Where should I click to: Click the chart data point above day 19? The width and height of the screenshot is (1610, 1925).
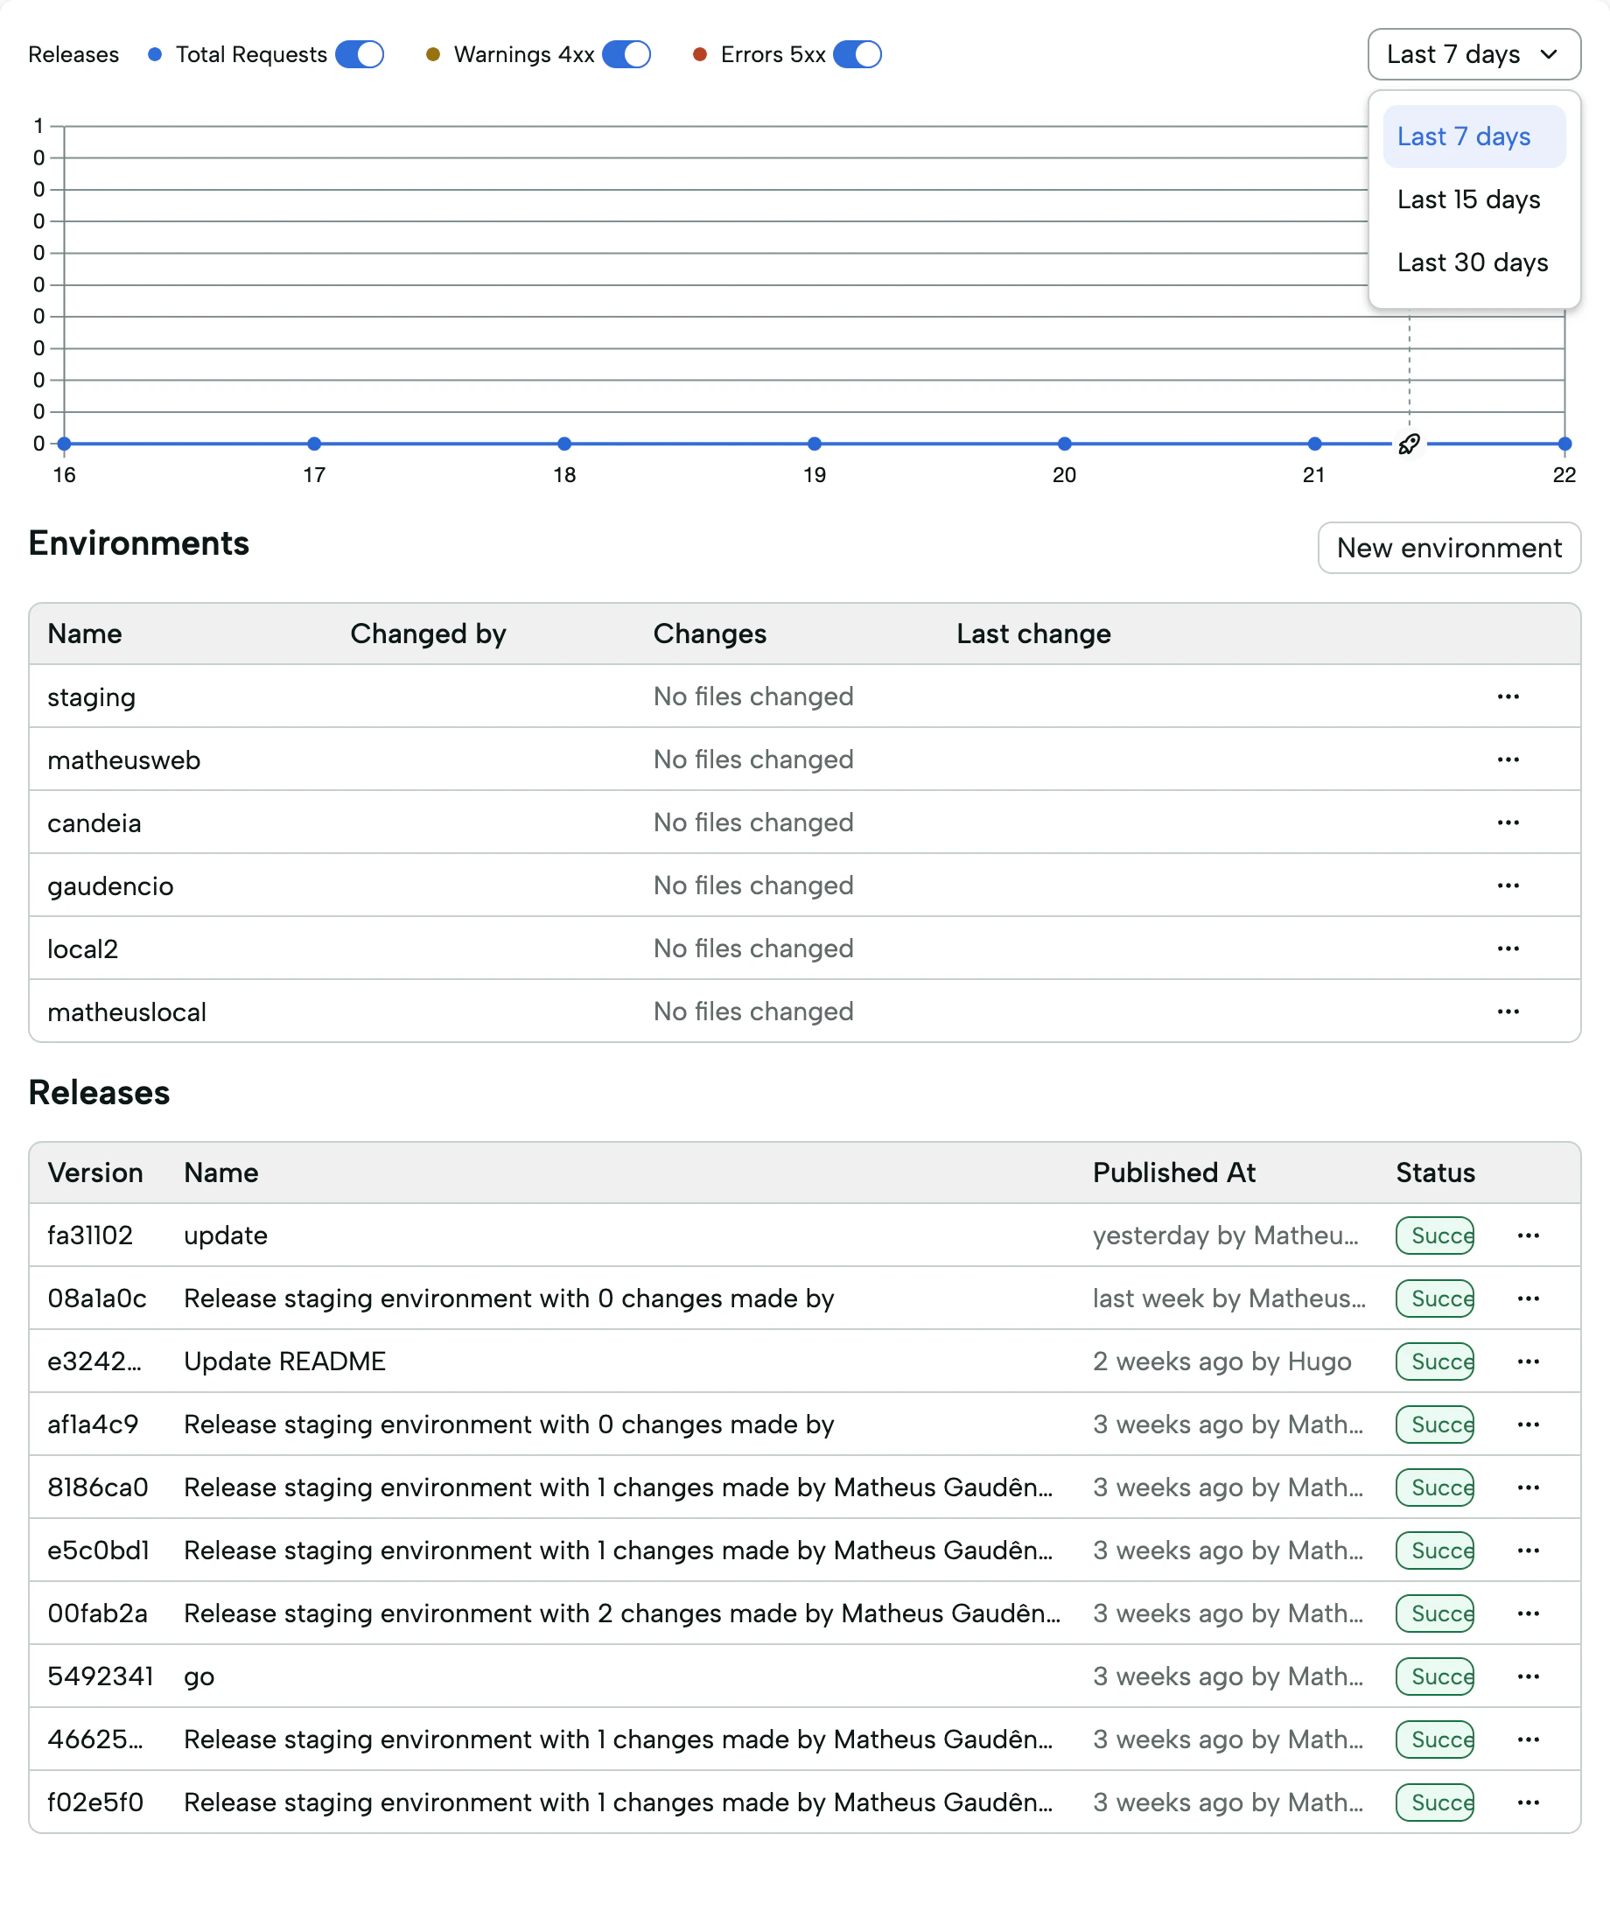coord(815,444)
